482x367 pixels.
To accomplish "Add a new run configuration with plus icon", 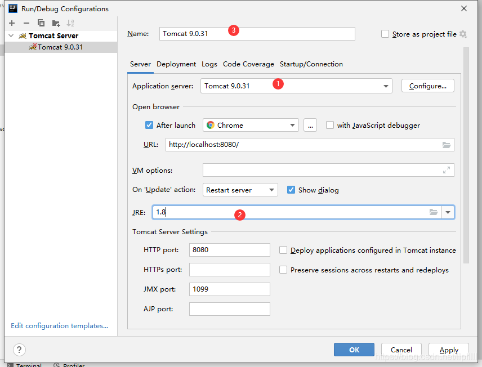I will (12, 23).
